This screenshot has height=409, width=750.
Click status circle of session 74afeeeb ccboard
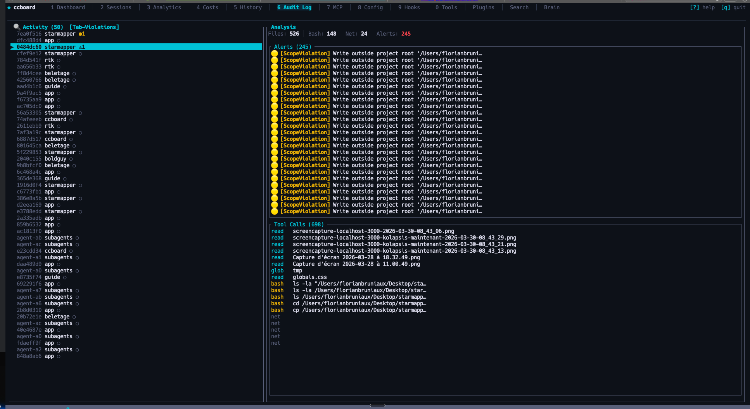(71, 119)
